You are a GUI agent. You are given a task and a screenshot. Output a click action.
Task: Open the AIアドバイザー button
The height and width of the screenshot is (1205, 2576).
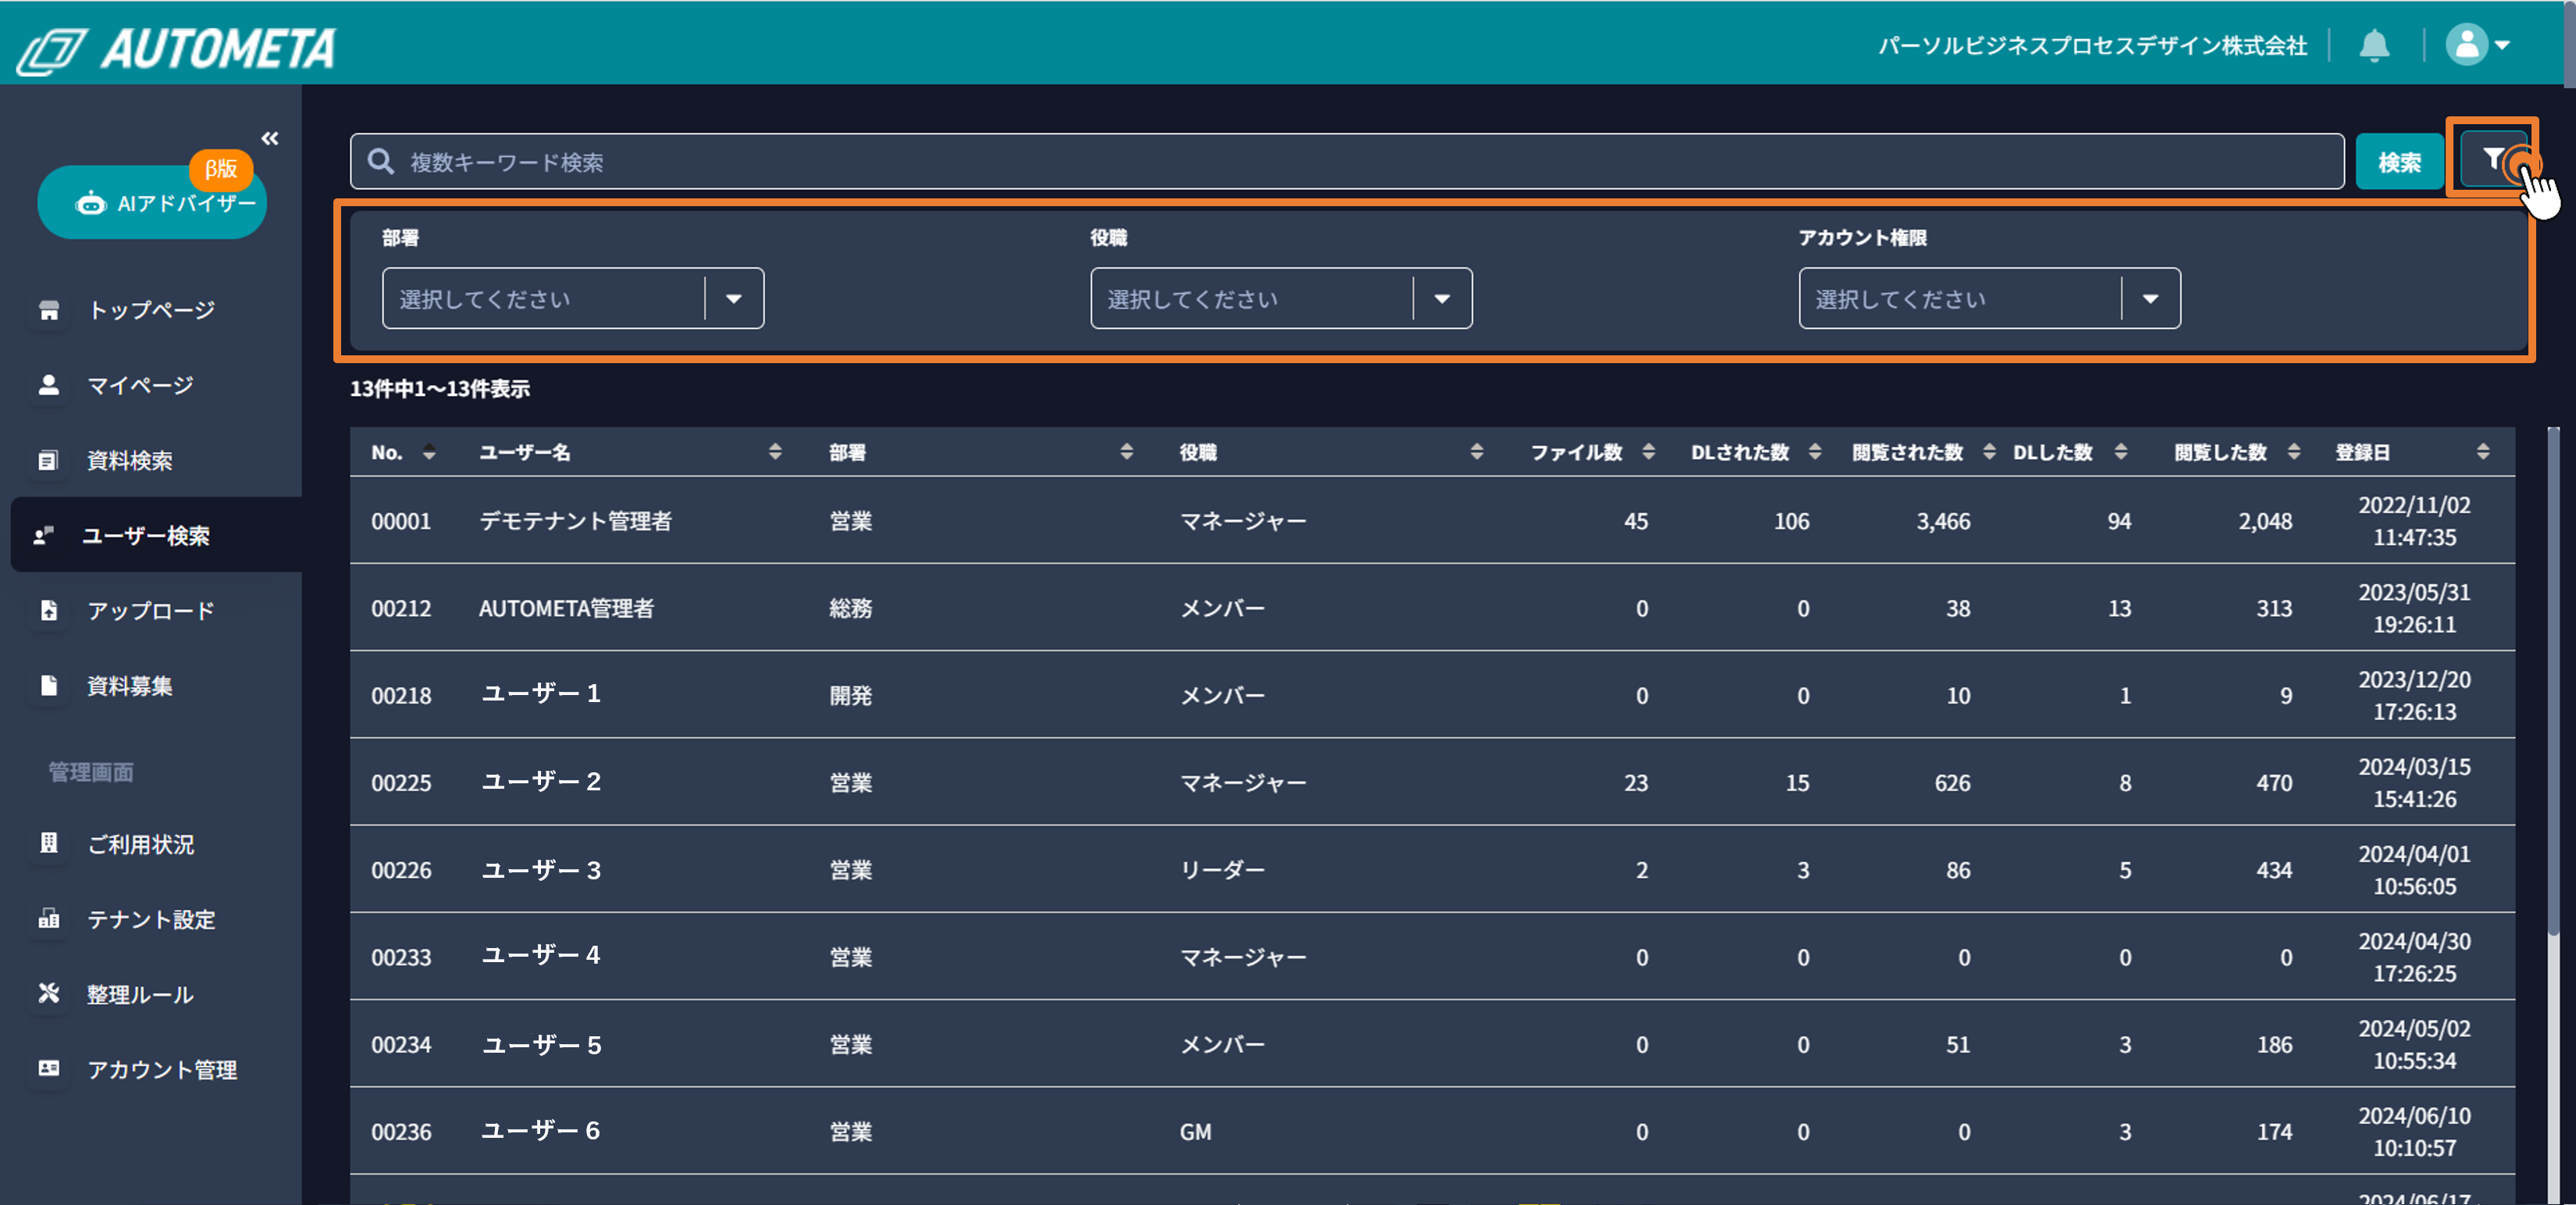[x=152, y=203]
